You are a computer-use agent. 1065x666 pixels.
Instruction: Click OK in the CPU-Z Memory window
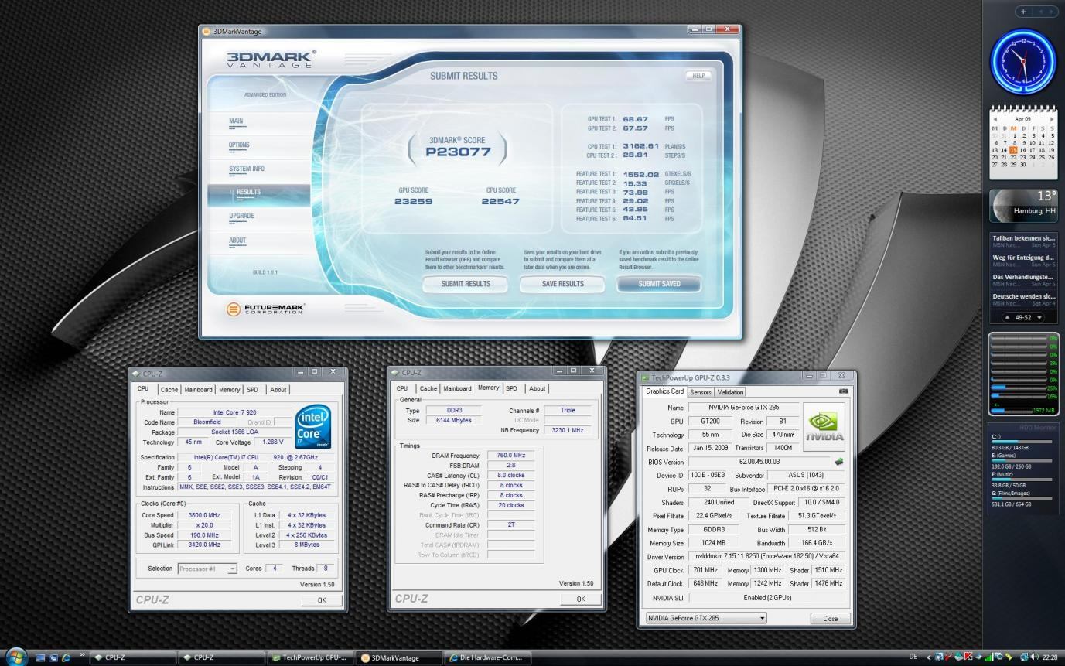coord(581,599)
